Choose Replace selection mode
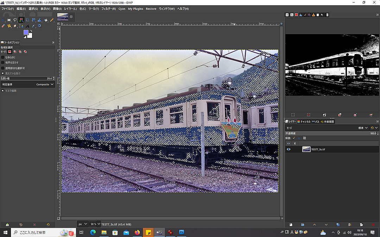 tap(10, 52)
